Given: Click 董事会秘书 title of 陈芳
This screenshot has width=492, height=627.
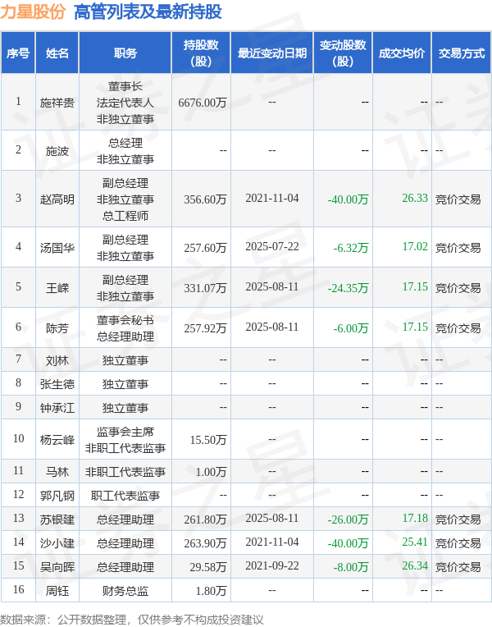Looking at the screenshot, I should point(125,320).
